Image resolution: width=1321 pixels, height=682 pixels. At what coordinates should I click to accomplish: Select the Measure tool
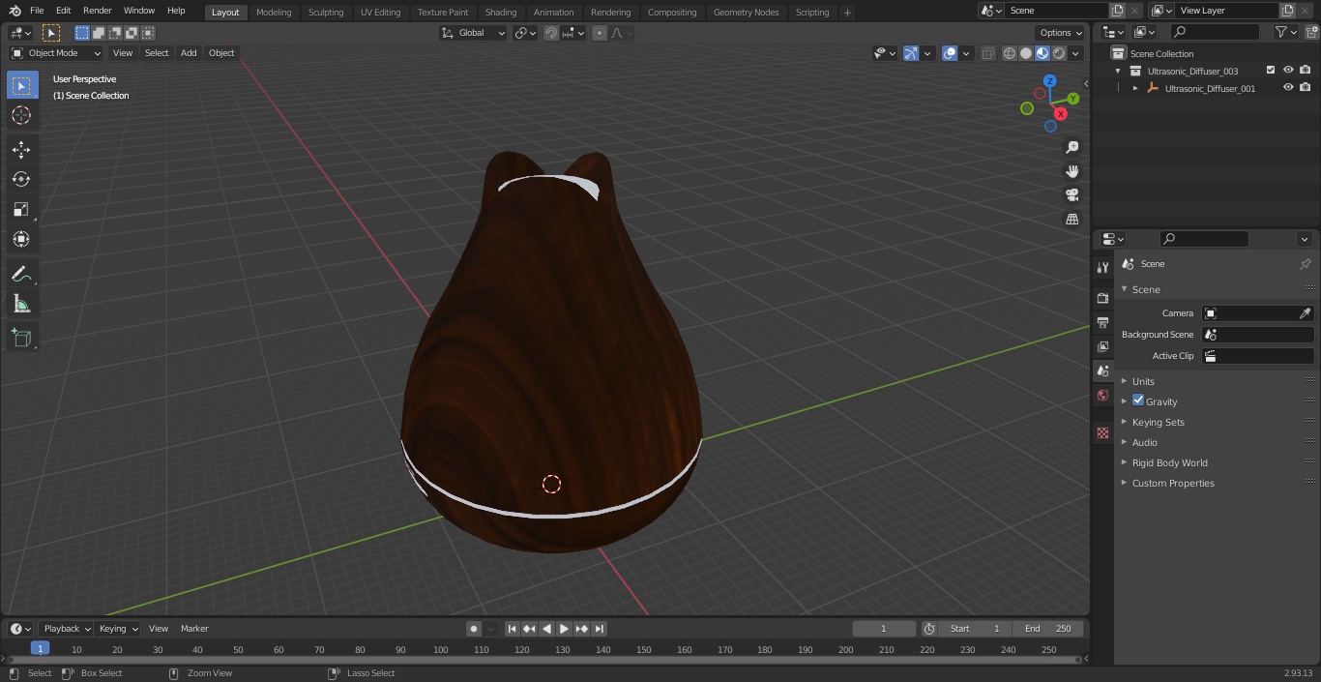pyautogui.click(x=21, y=304)
